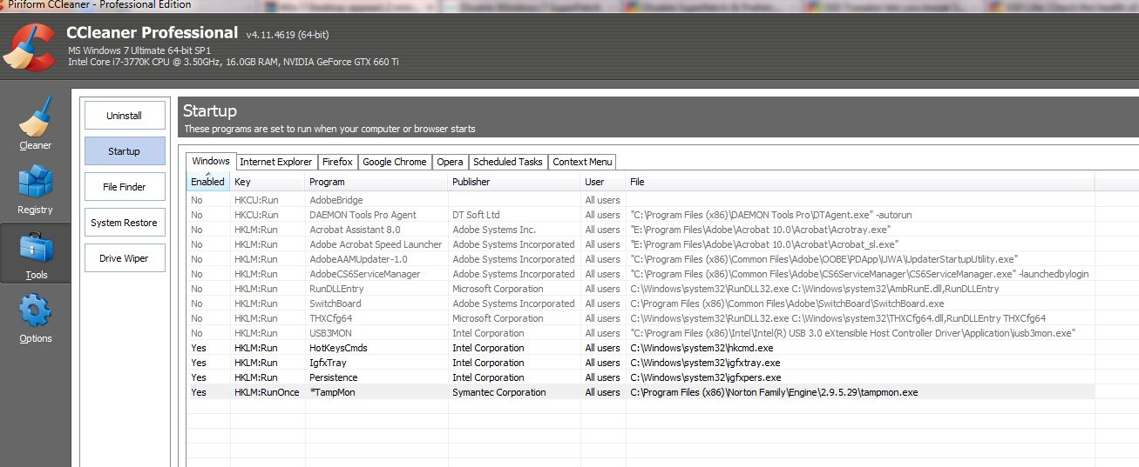This screenshot has width=1139, height=467.
Task: Switch to the Opera tab
Action: (450, 162)
